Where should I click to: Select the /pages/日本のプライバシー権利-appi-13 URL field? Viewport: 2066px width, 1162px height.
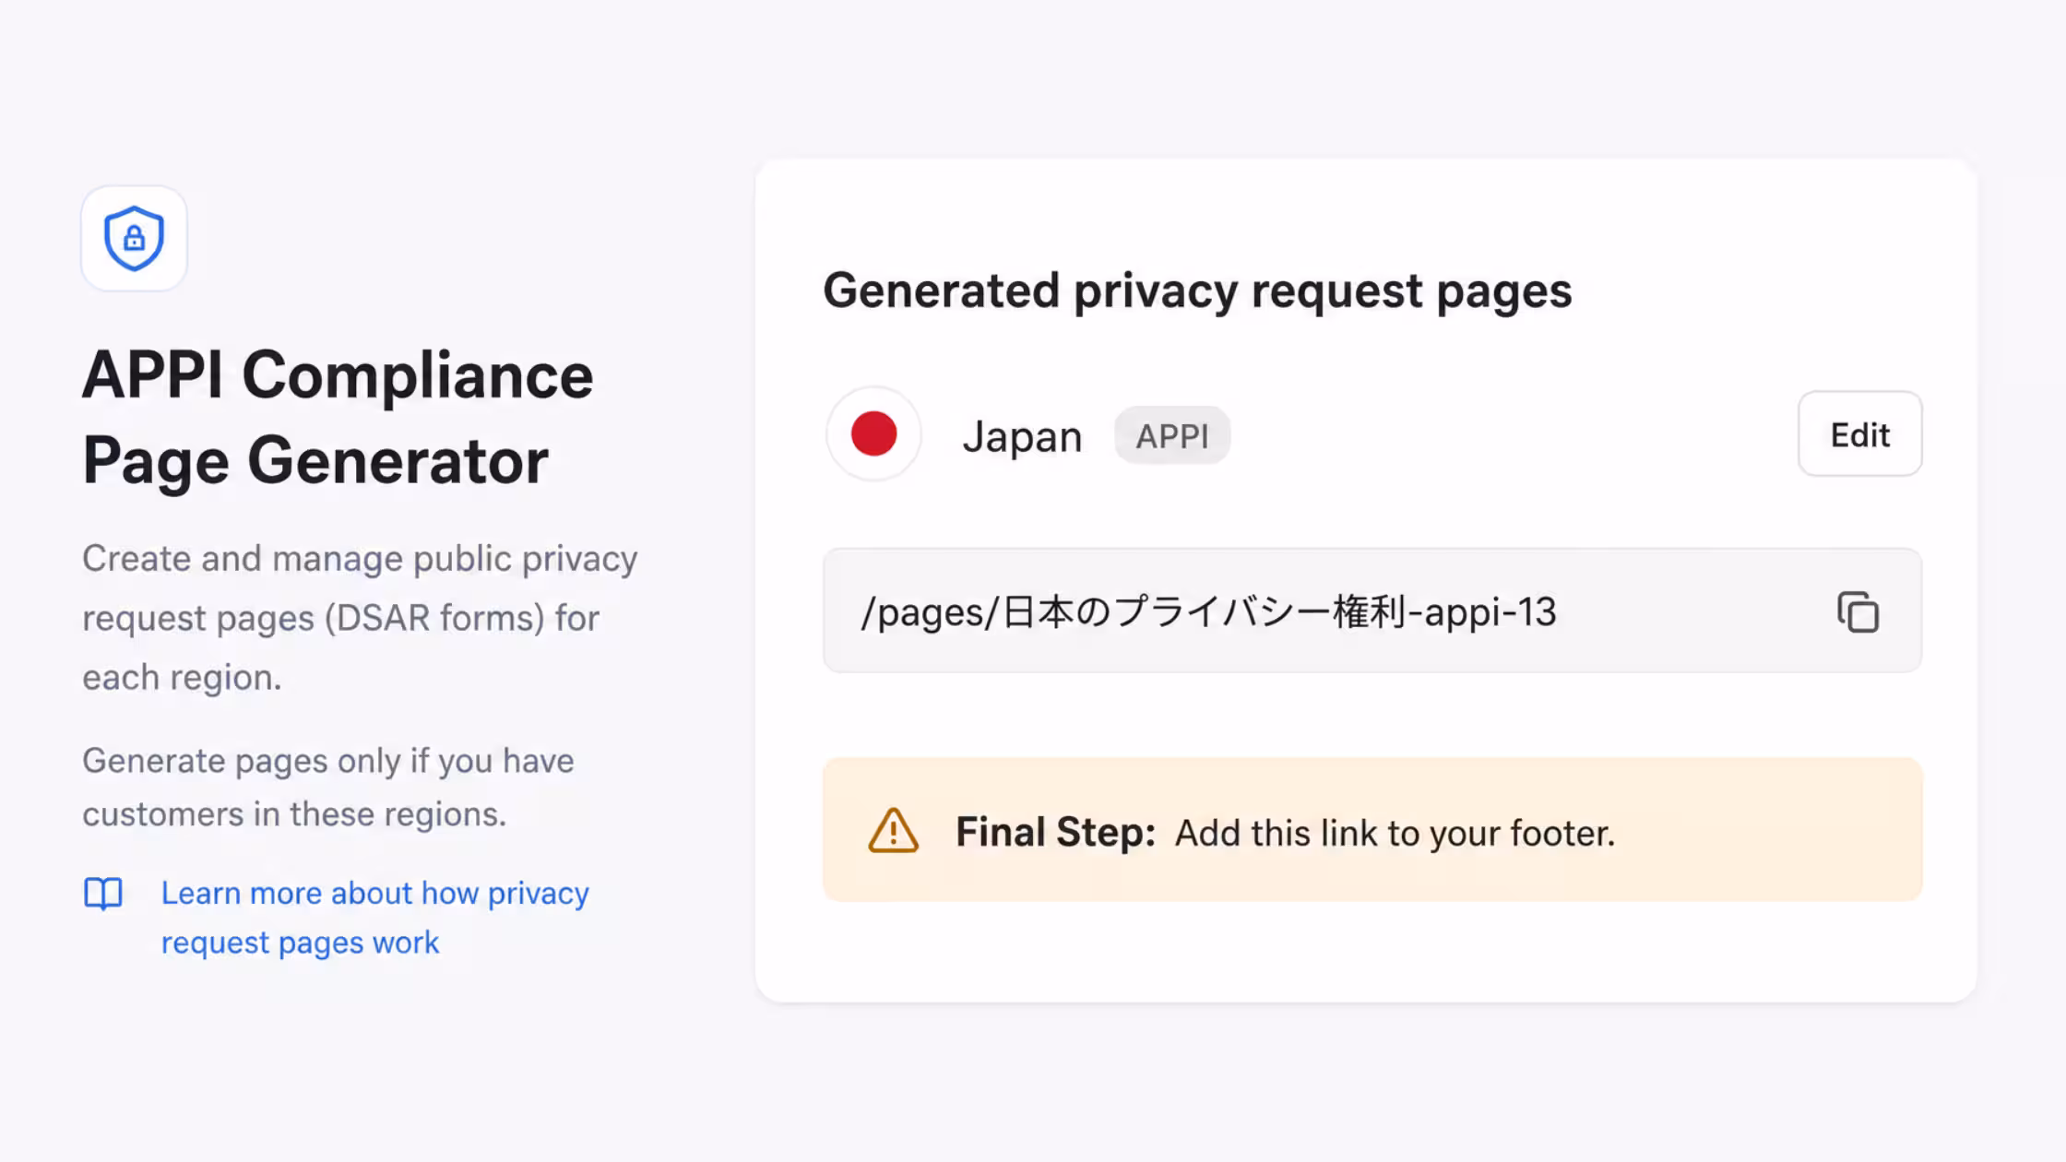coord(1372,611)
